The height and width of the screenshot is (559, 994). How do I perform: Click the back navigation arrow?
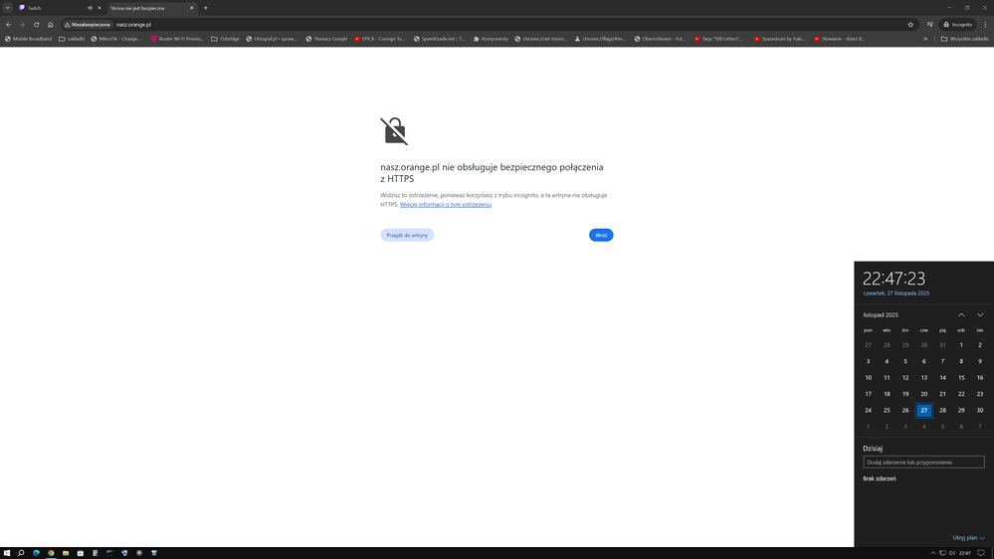click(x=9, y=24)
